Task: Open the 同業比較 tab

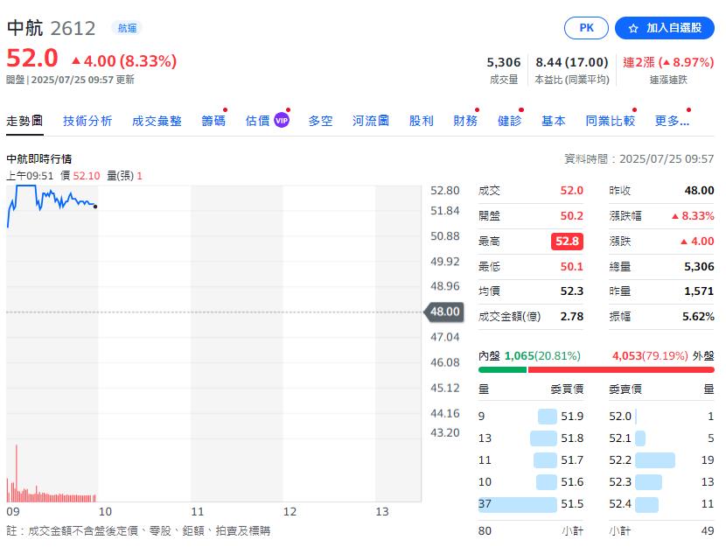Action: pos(611,121)
